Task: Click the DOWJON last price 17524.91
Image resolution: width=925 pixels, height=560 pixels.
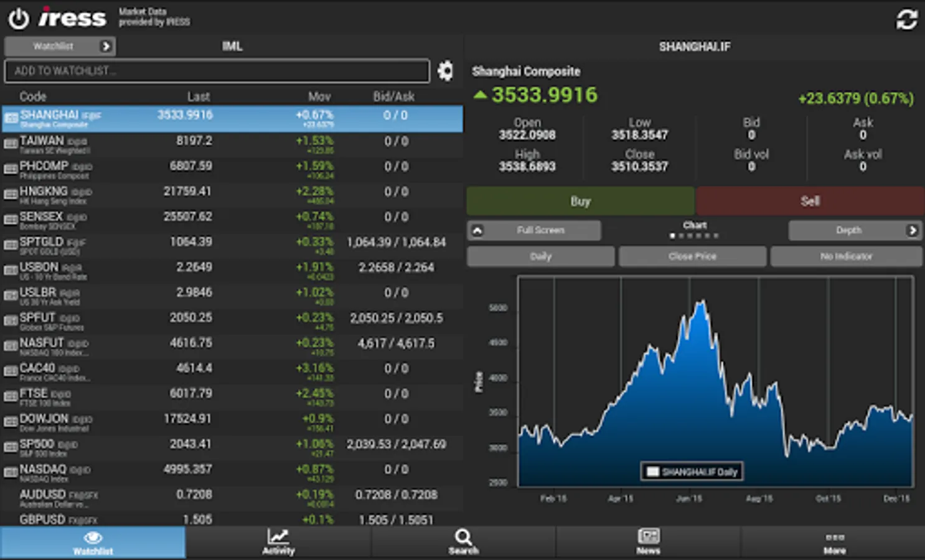Action: coord(188,419)
